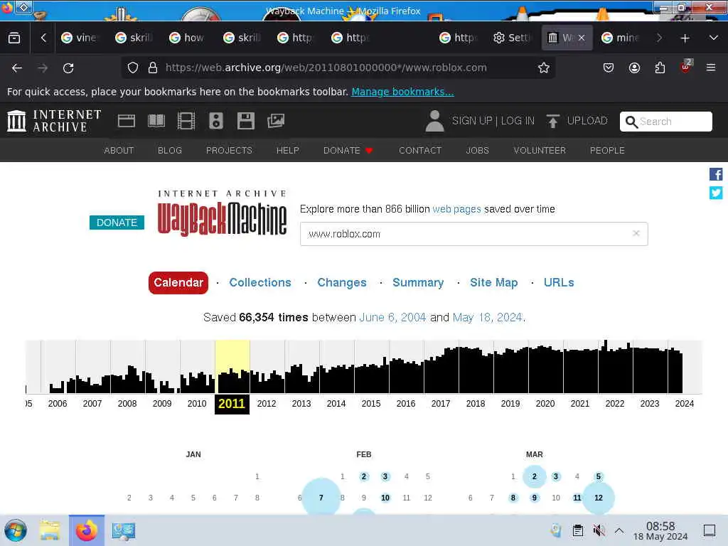The width and height of the screenshot is (728, 546).
Task: Click the uBlock extension icon
Action: pyautogui.click(x=686, y=68)
